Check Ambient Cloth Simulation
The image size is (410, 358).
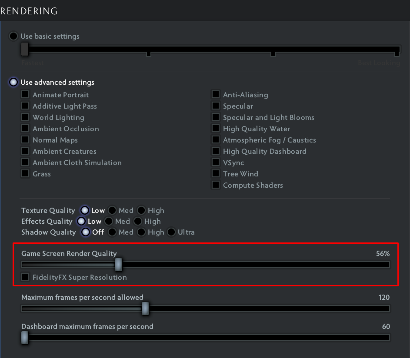point(25,162)
